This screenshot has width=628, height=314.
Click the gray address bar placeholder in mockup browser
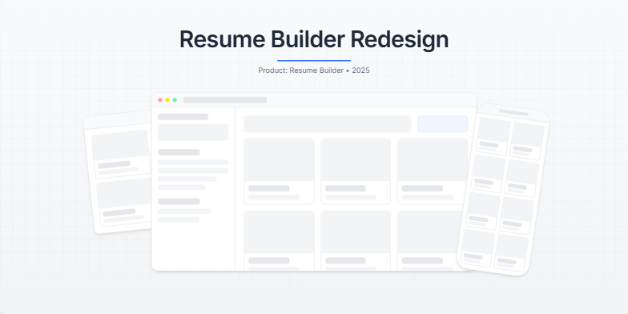point(225,99)
